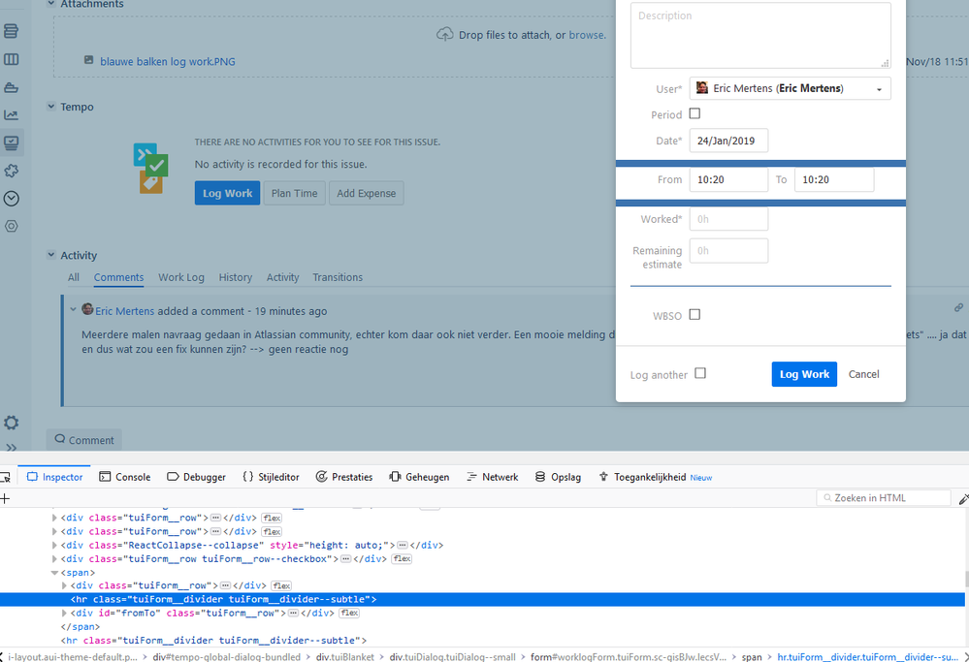
Task: Collapse Eric Mertens comment with its triangle
Action: point(73,310)
